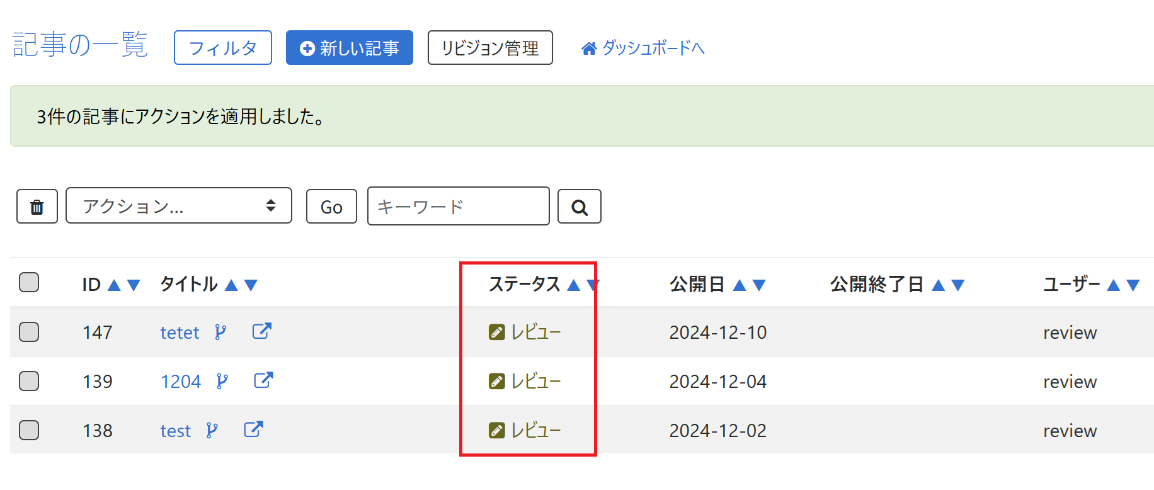
Task: Open branch icon for article tetet
Action: coord(220,332)
